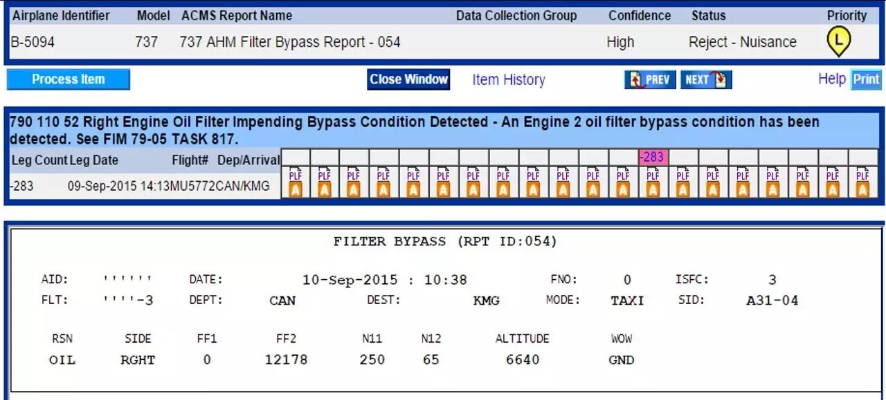Click the yellow L priority marker icon
The height and width of the screenshot is (400, 886).
[x=838, y=43]
